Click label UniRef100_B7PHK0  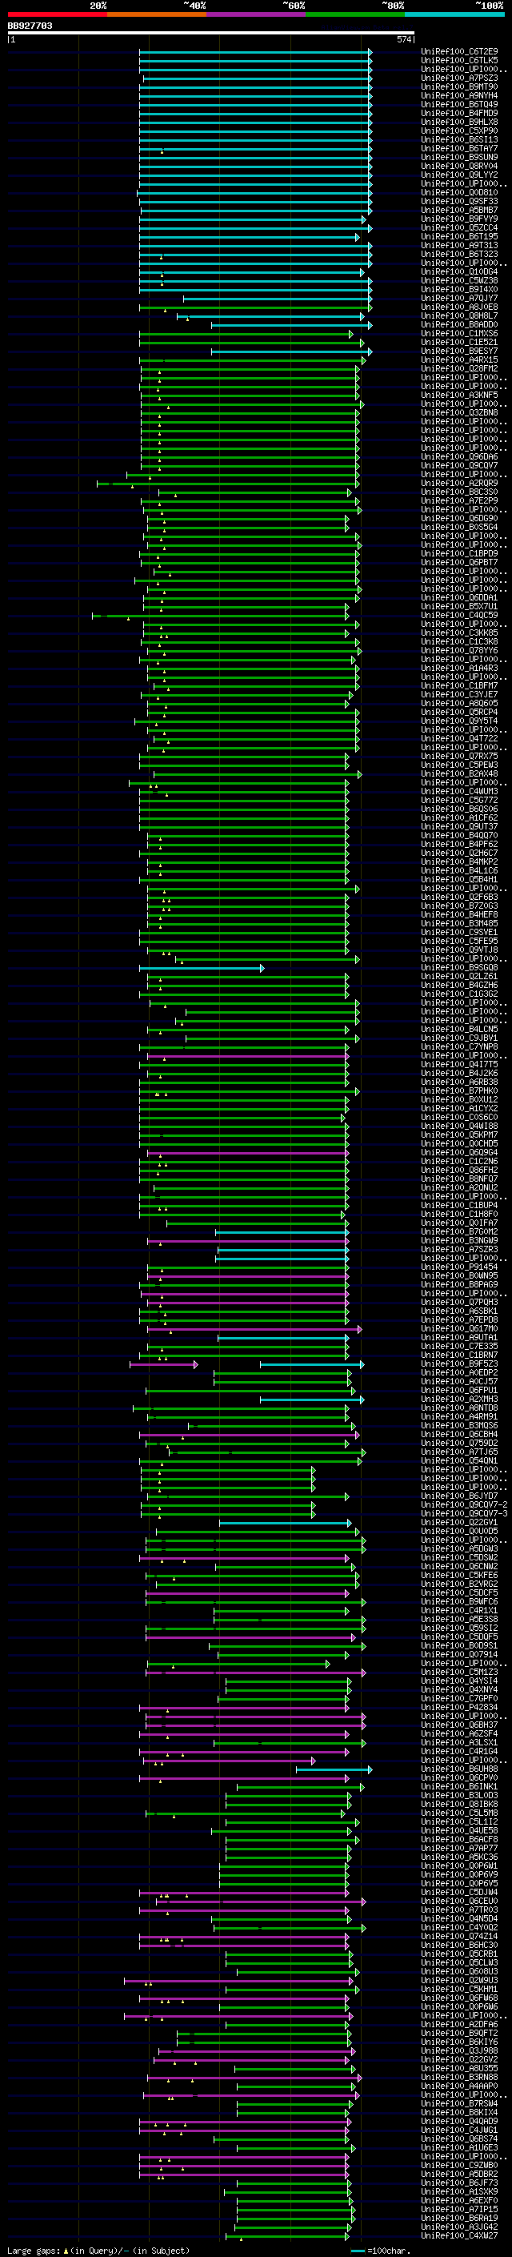click(x=459, y=1090)
